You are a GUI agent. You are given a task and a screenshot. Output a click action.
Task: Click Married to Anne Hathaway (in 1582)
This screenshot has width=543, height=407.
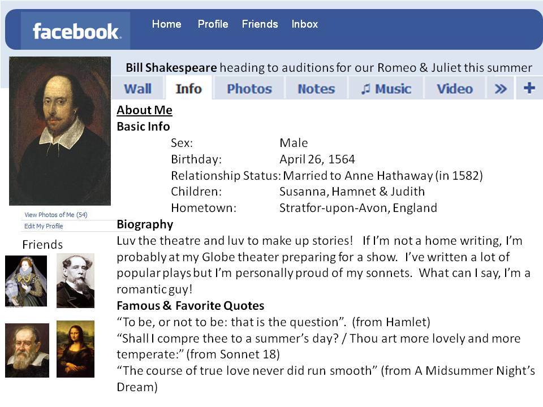[x=383, y=175]
